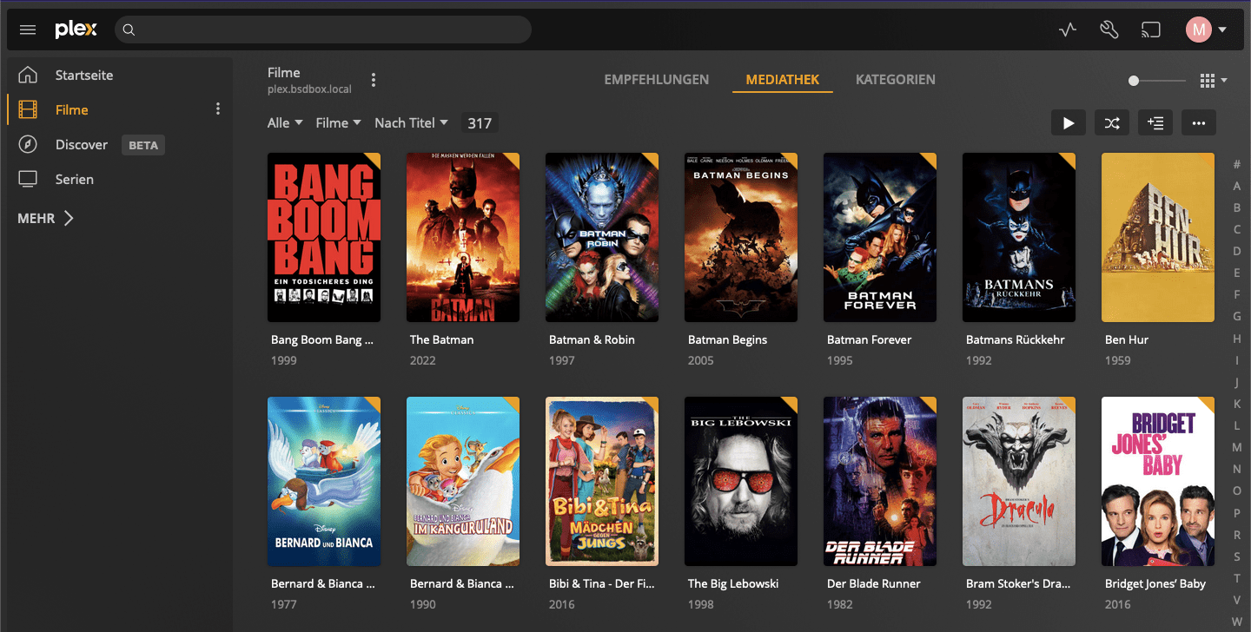Click the Plex logo
This screenshot has height=632, width=1251.
[x=76, y=30]
